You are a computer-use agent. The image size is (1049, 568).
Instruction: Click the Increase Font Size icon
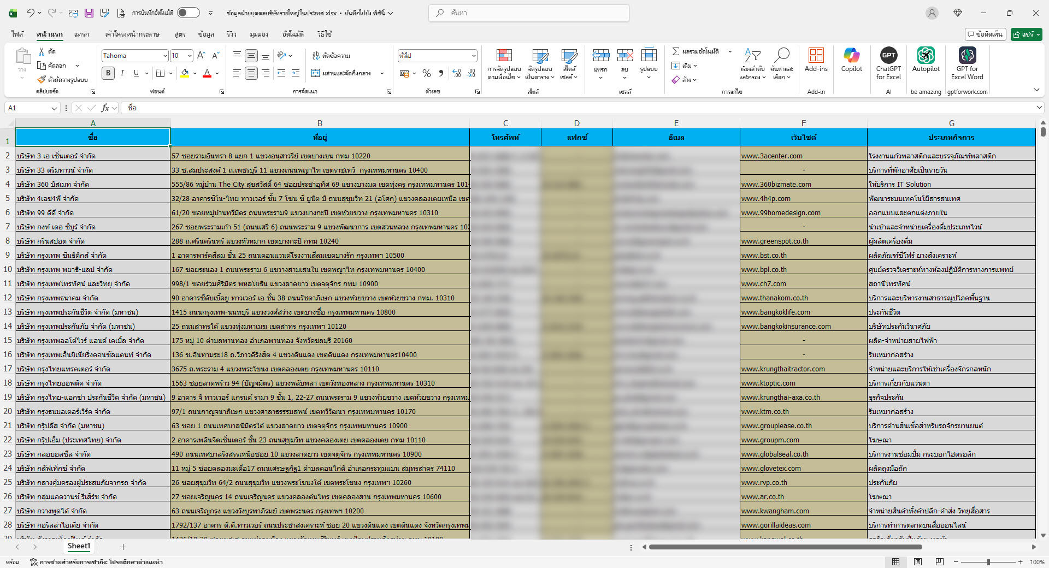click(201, 56)
